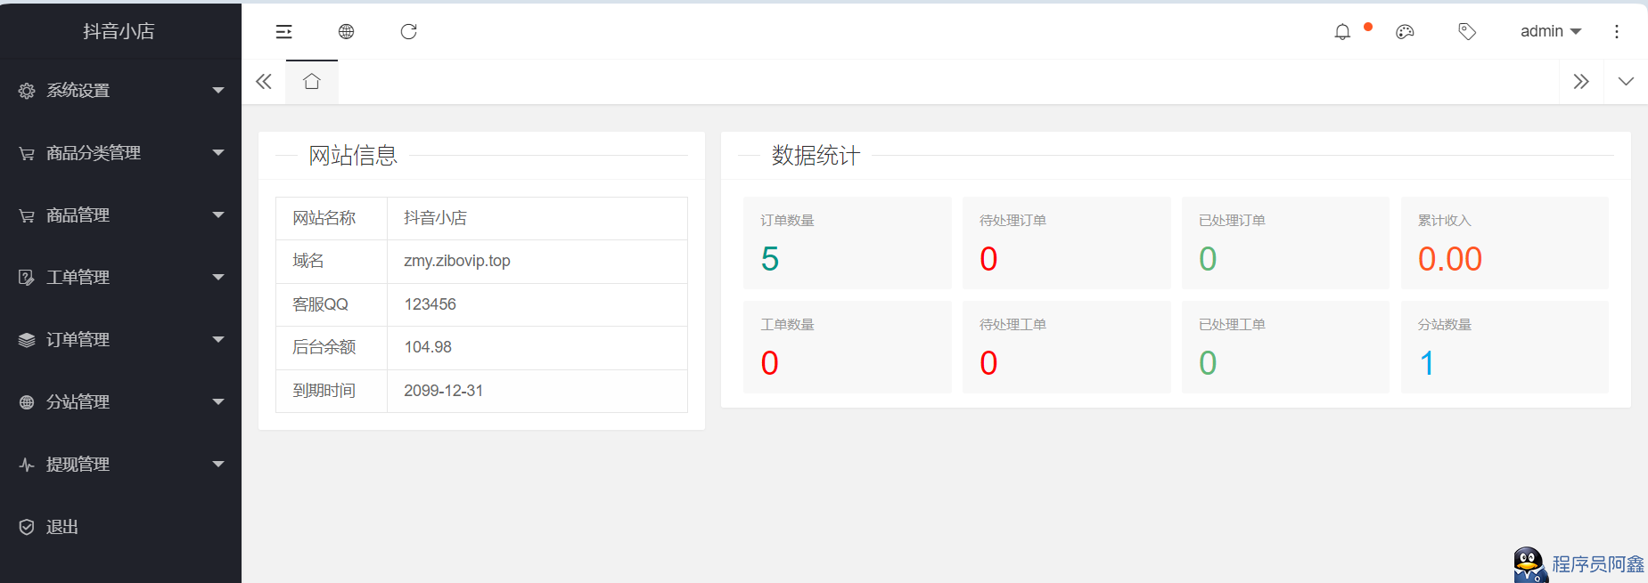Screen dimensions: 1648x583
Task: Open the 分站数量 statistics card
Action: pos(1505,347)
